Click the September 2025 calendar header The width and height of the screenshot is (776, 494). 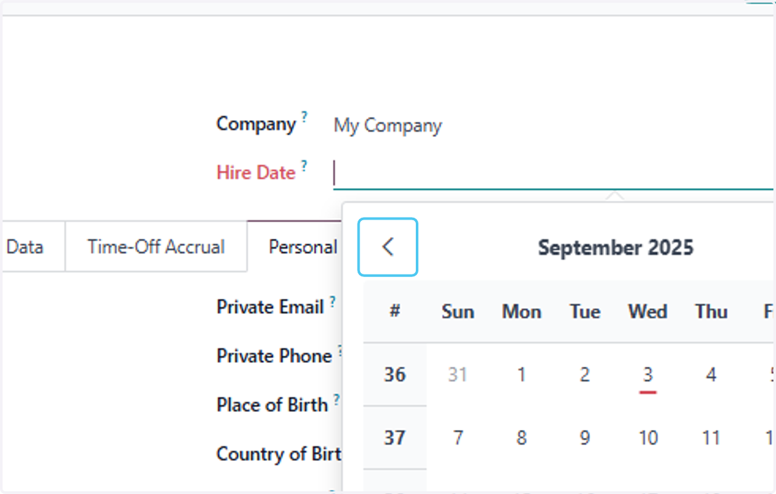coord(616,247)
